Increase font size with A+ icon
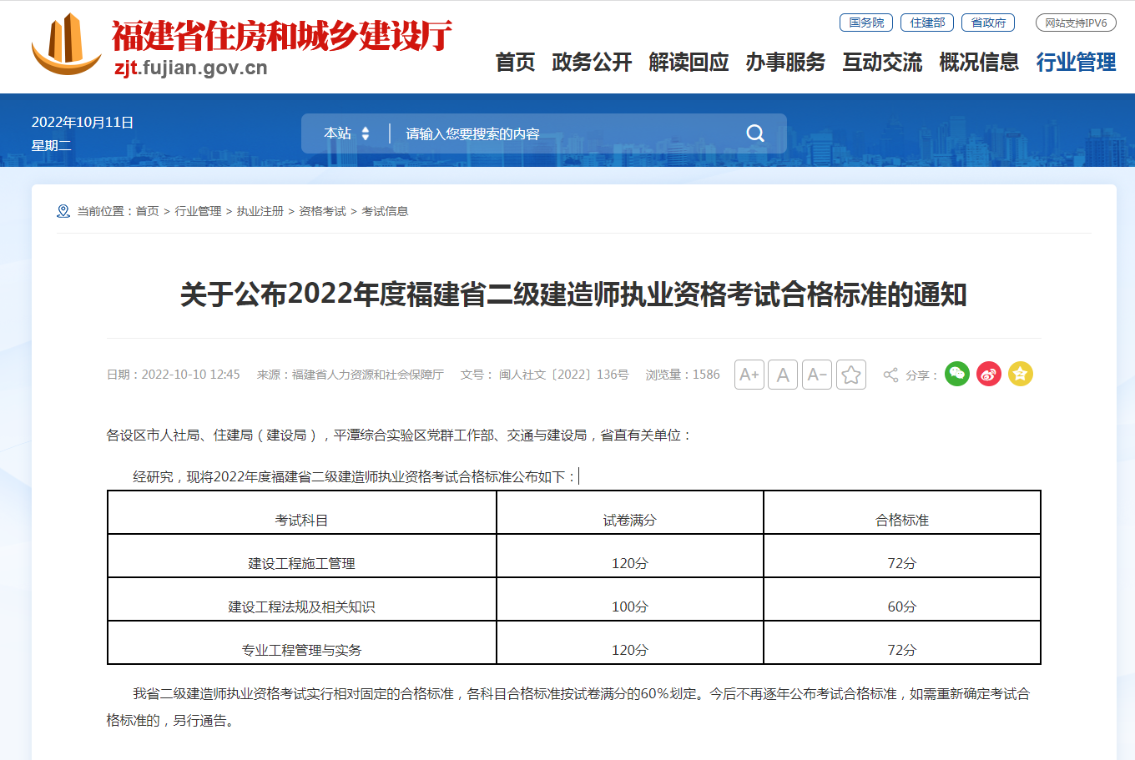 tap(749, 375)
